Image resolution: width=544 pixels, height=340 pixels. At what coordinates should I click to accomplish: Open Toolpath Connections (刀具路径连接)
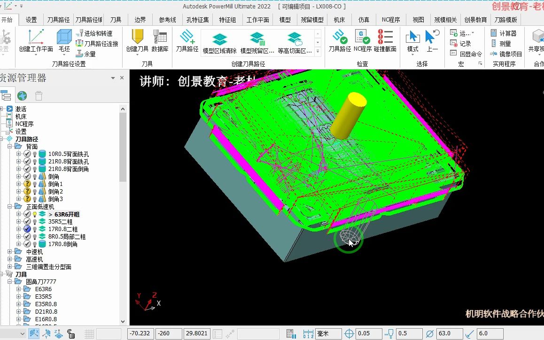tap(97, 44)
